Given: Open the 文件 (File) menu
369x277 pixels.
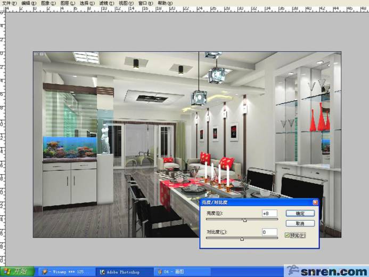Looking at the screenshot, I should [10, 3].
